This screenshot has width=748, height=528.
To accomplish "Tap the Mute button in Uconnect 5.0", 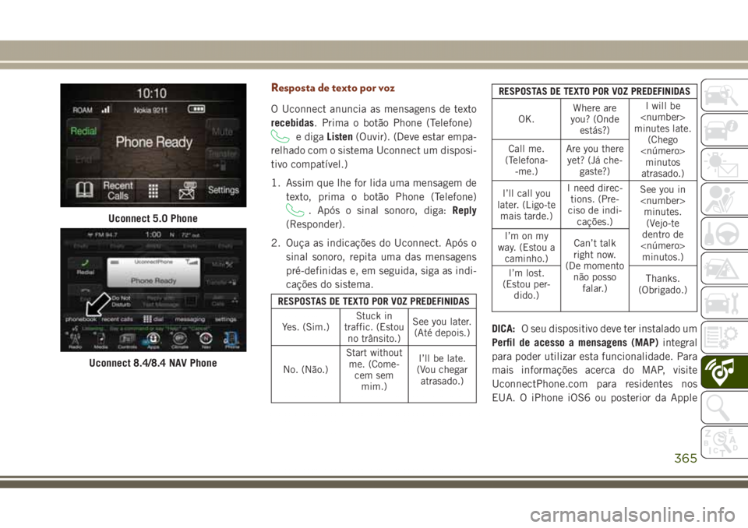I will coord(222,131).
